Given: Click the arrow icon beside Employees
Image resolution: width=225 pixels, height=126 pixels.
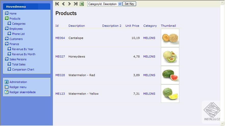Looking at the screenshot, I should [7, 29].
